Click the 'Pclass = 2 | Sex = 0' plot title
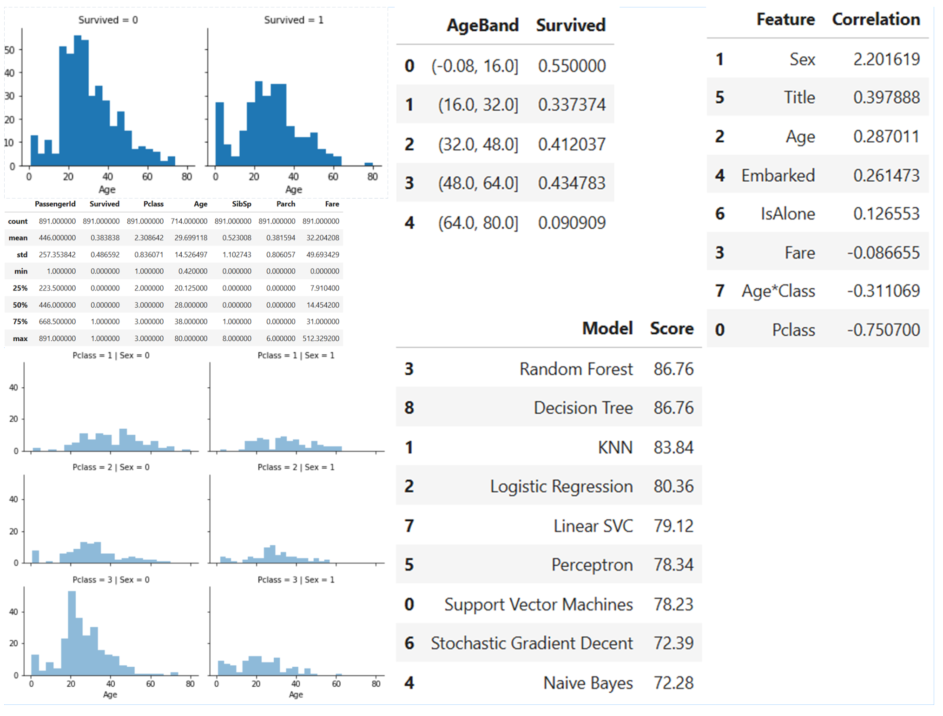Viewport: 943px width, 716px height. [111, 467]
